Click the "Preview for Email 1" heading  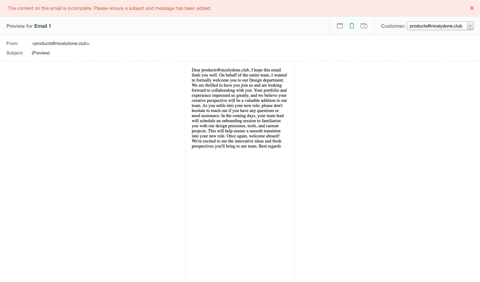[28, 26]
